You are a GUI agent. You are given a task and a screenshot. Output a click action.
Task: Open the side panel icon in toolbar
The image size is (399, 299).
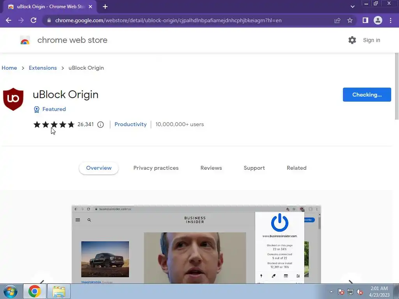365,20
